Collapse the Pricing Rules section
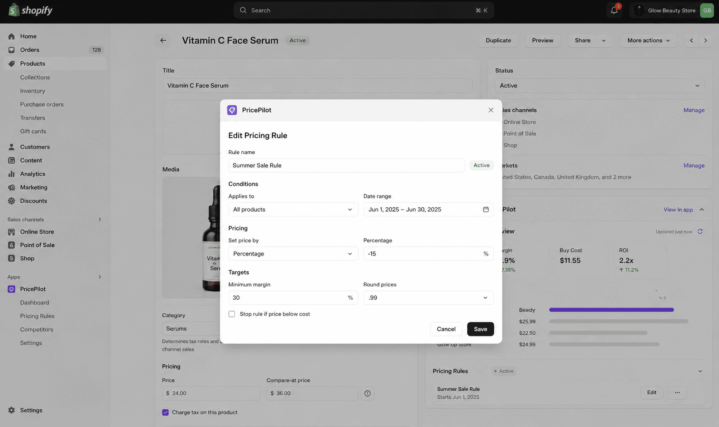719x427 pixels. (700, 371)
